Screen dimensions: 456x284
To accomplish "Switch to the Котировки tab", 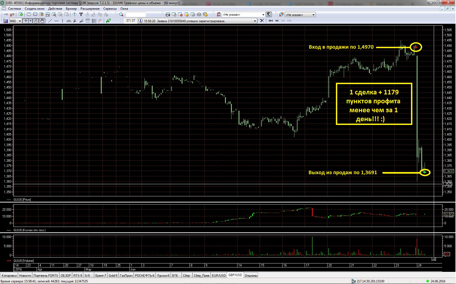I will [9, 275].
